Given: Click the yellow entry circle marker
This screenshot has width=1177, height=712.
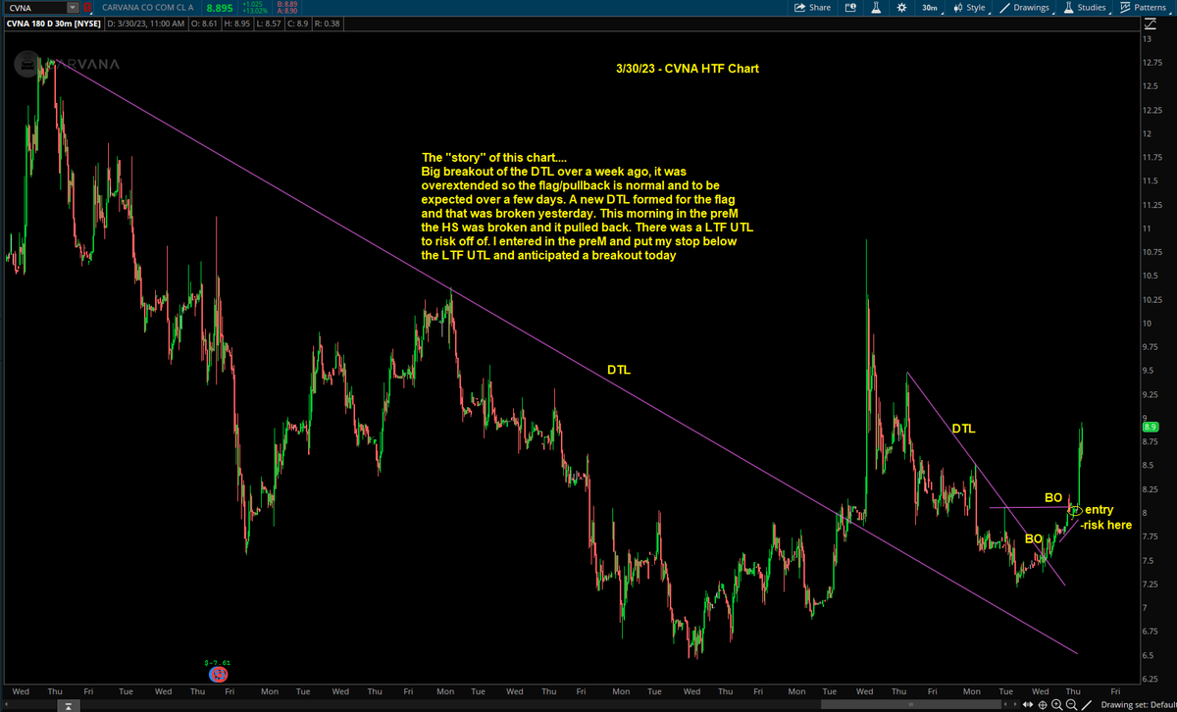Looking at the screenshot, I should [x=1075, y=510].
